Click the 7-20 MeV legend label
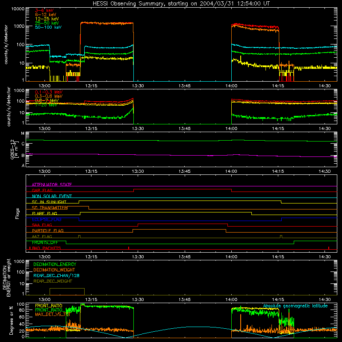The height and width of the screenshot is (342, 342). pyautogui.click(x=46, y=105)
